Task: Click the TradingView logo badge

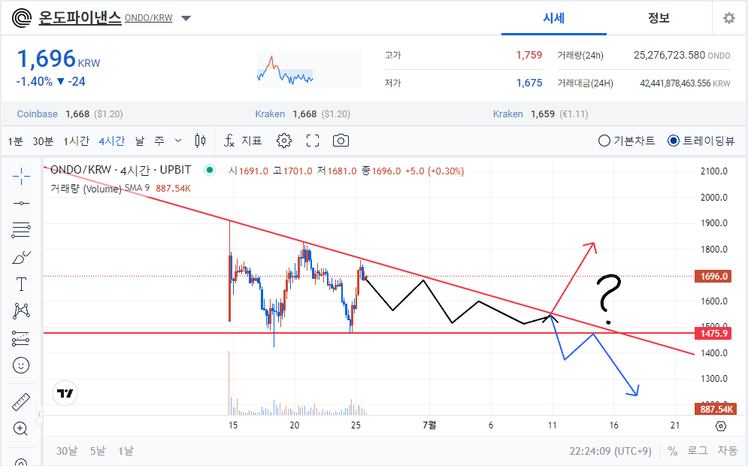Action: [x=65, y=394]
